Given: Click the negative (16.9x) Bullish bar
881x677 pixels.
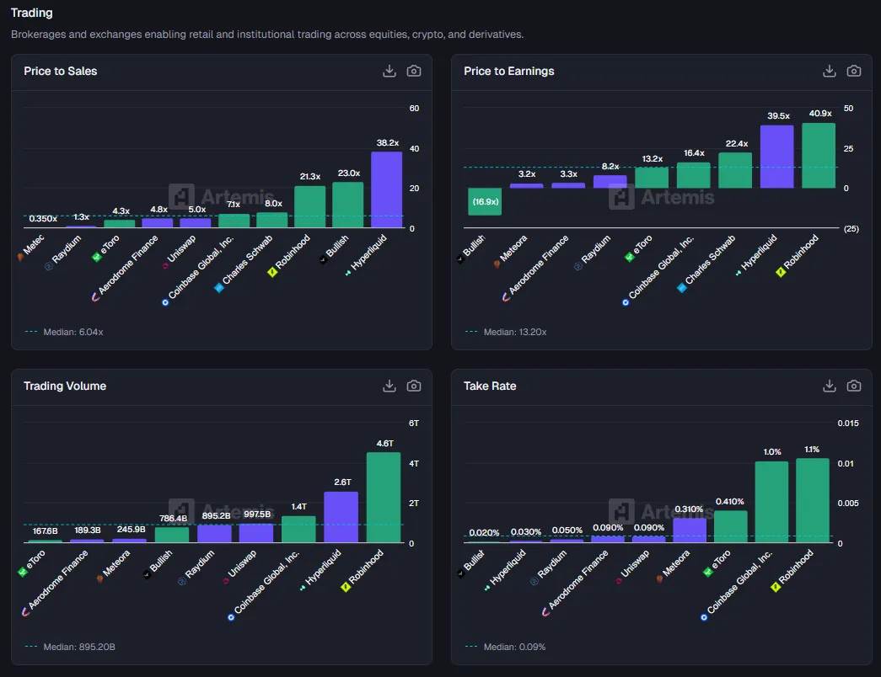Looking at the screenshot, I should (485, 201).
